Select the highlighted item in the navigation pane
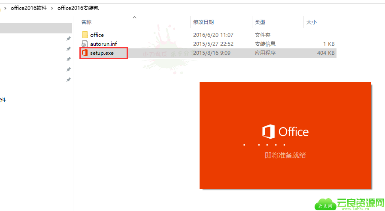This screenshot has height=211, width=385. pos(36,28)
